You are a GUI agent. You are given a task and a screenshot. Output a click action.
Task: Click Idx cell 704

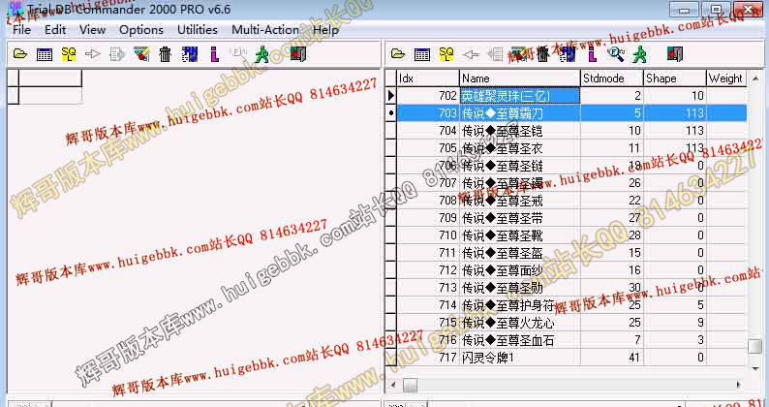tap(428, 131)
